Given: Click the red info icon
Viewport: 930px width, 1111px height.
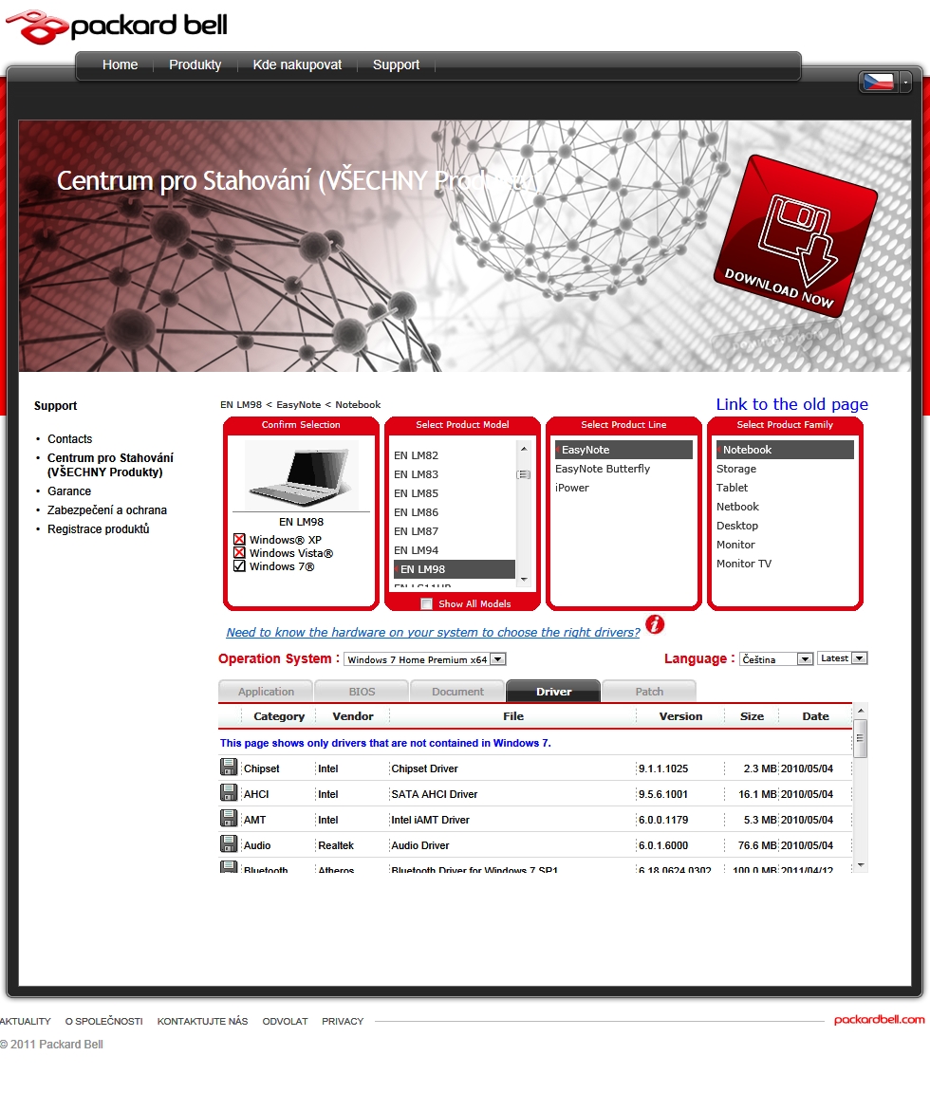Looking at the screenshot, I should (655, 625).
